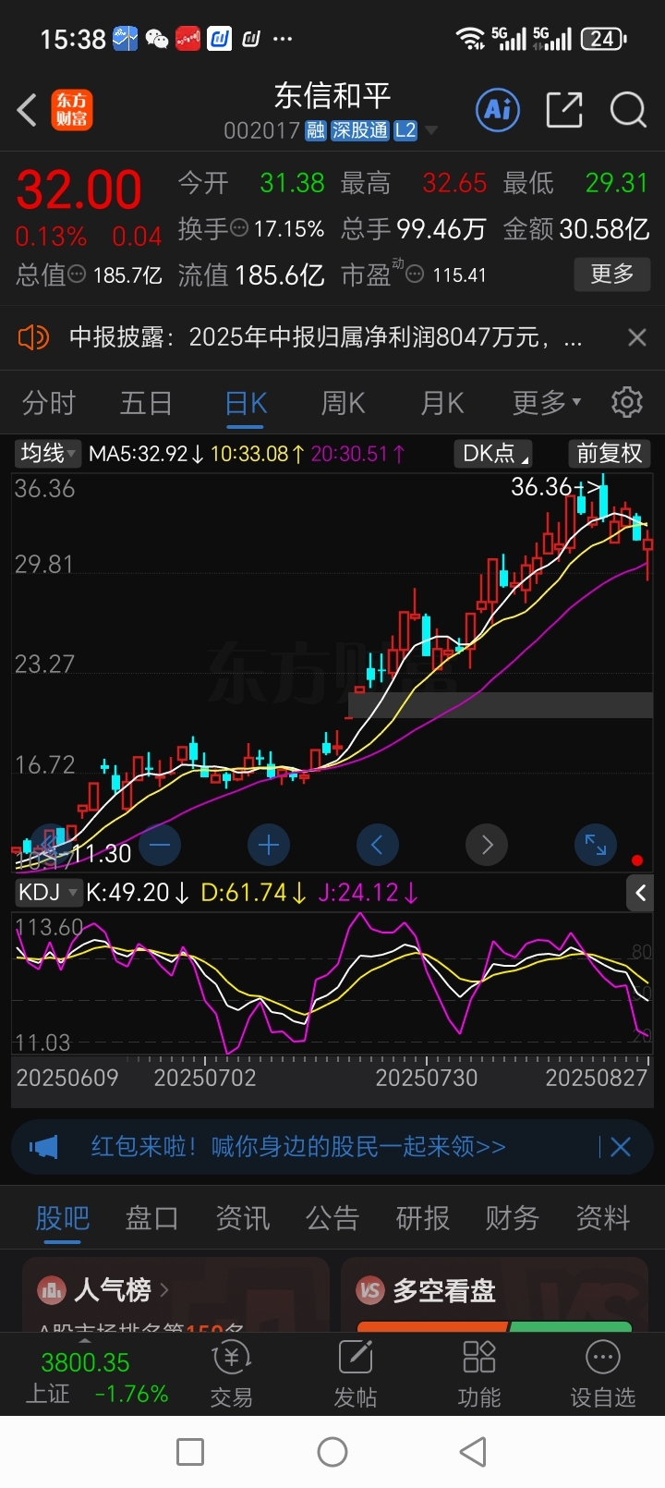Screen dimensions: 665x1488
Task: Tap the L2 level badge
Action: (405, 130)
